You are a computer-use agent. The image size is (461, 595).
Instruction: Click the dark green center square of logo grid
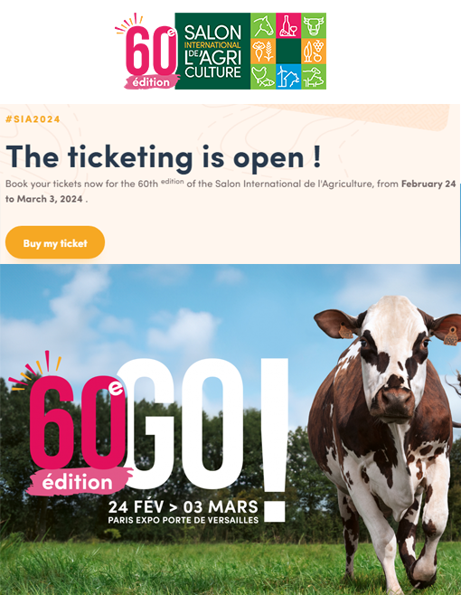(288, 51)
